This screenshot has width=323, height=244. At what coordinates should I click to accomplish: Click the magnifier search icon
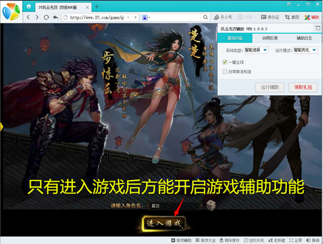pos(206,17)
